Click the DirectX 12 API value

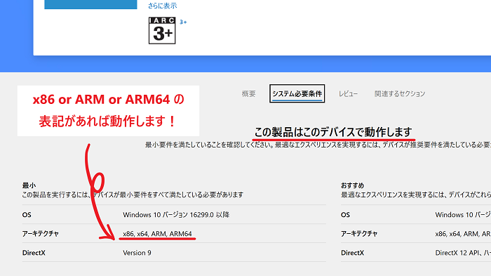[x=463, y=253]
